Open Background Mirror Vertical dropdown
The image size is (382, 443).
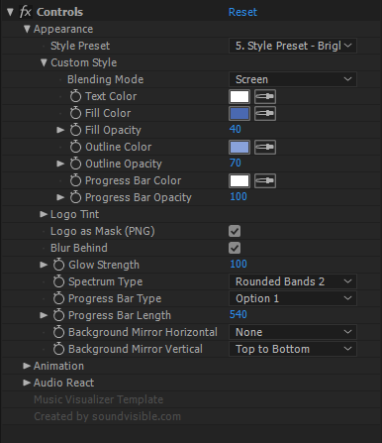[x=293, y=349]
